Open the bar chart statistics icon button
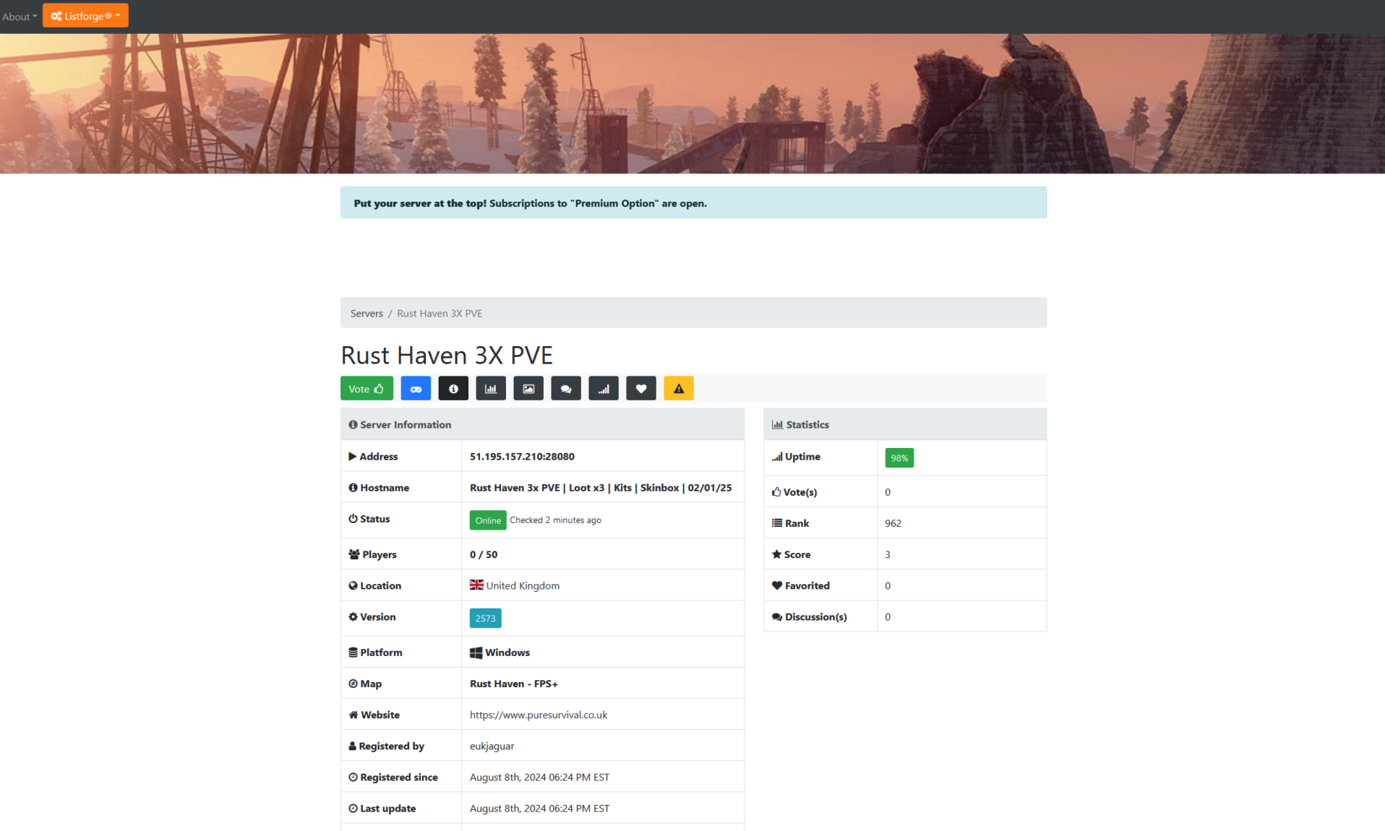The height and width of the screenshot is (831, 1385). (x=491, y=389)
